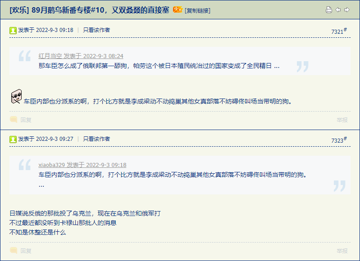The image size is (360, 261).
Task: Click the reply bubble icon under post 7323
Action: click(14, 251)
